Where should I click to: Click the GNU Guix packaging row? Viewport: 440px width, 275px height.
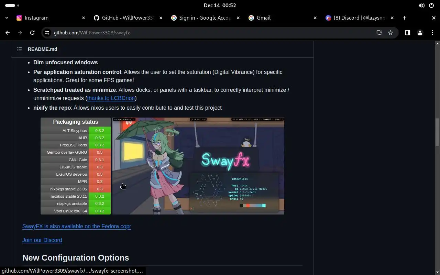tap(76, 160)
